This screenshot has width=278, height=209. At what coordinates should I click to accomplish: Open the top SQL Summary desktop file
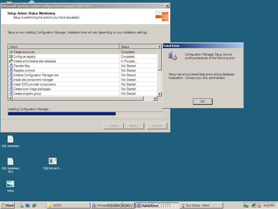[11, 142]
